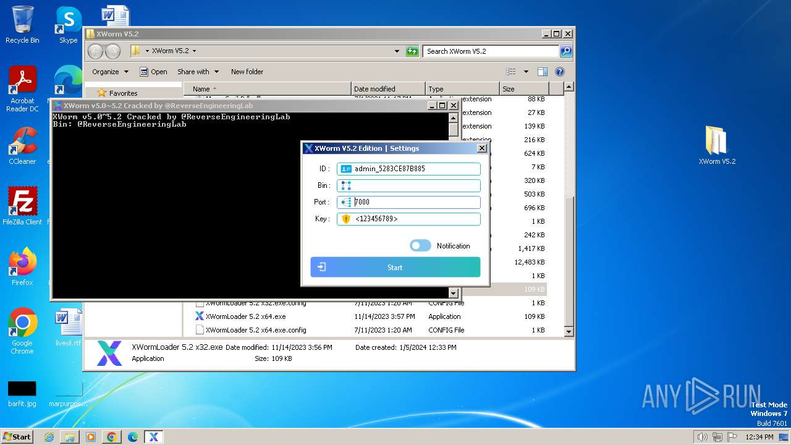Click the Key shield icon
Viewport: 791px width, 445px height.
coord(345,219)
